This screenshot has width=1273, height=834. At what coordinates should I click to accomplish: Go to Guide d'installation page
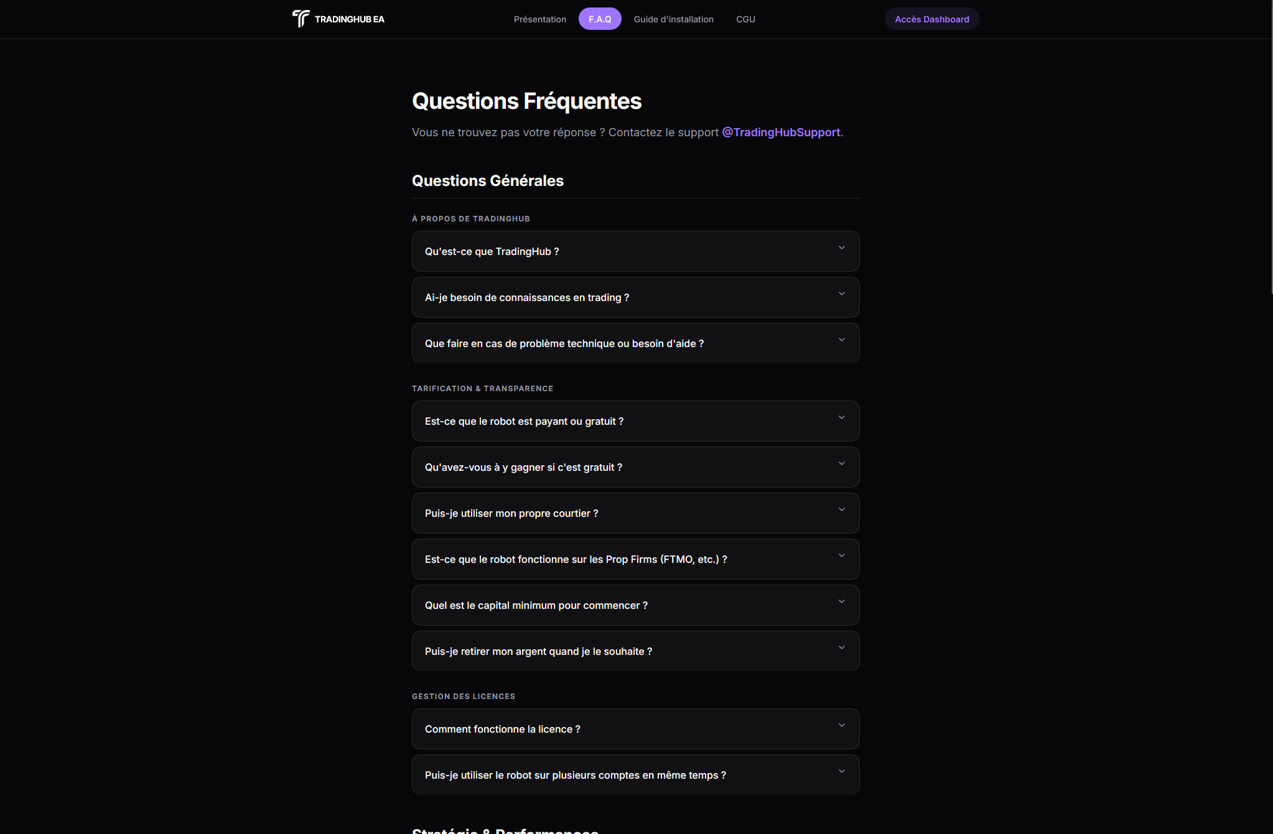click(673, 19)
